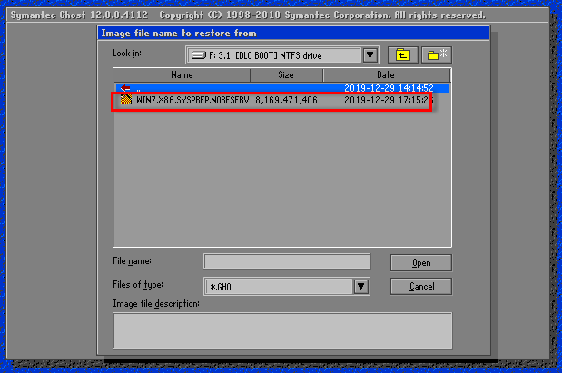Click the Look in label
The height and width of the screenshot is (373, 562).
click(x=127, y=54)
